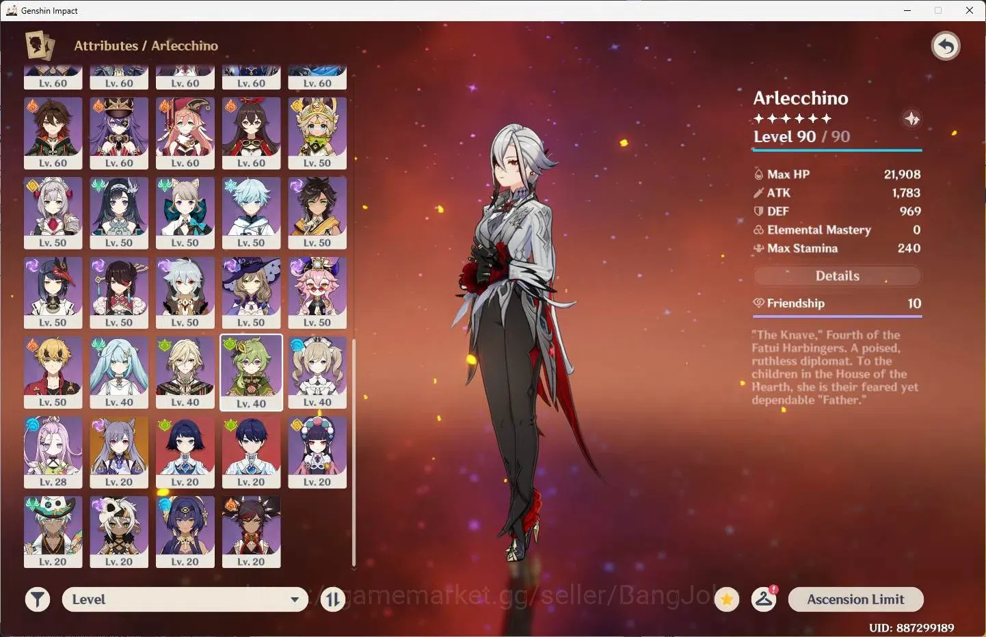Click the Ascension Limit button

pos(855,599)
